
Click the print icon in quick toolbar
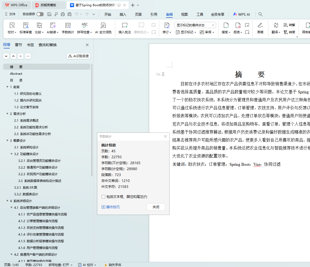pos(63,14)
